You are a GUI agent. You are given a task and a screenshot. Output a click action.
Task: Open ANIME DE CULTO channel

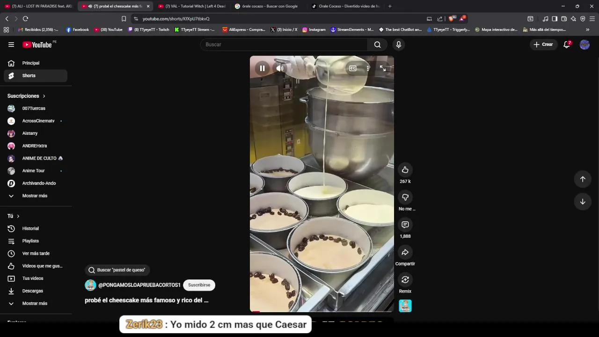tap(36, 158)
